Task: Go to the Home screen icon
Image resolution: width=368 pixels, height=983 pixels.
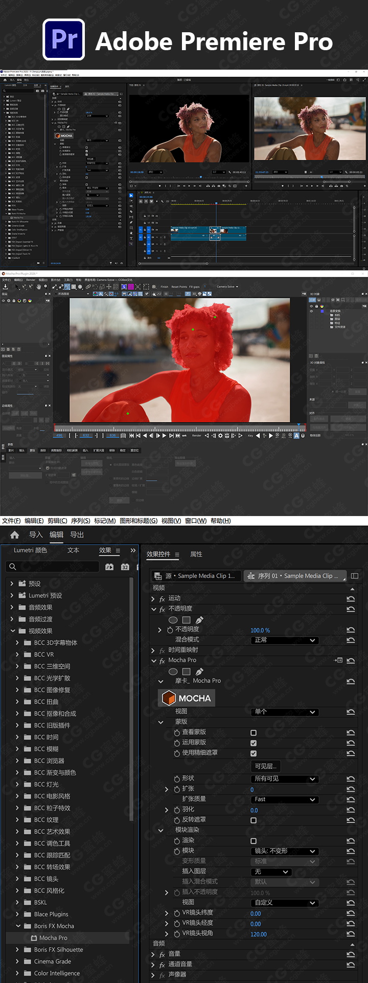Action: (x=14, y=535)
